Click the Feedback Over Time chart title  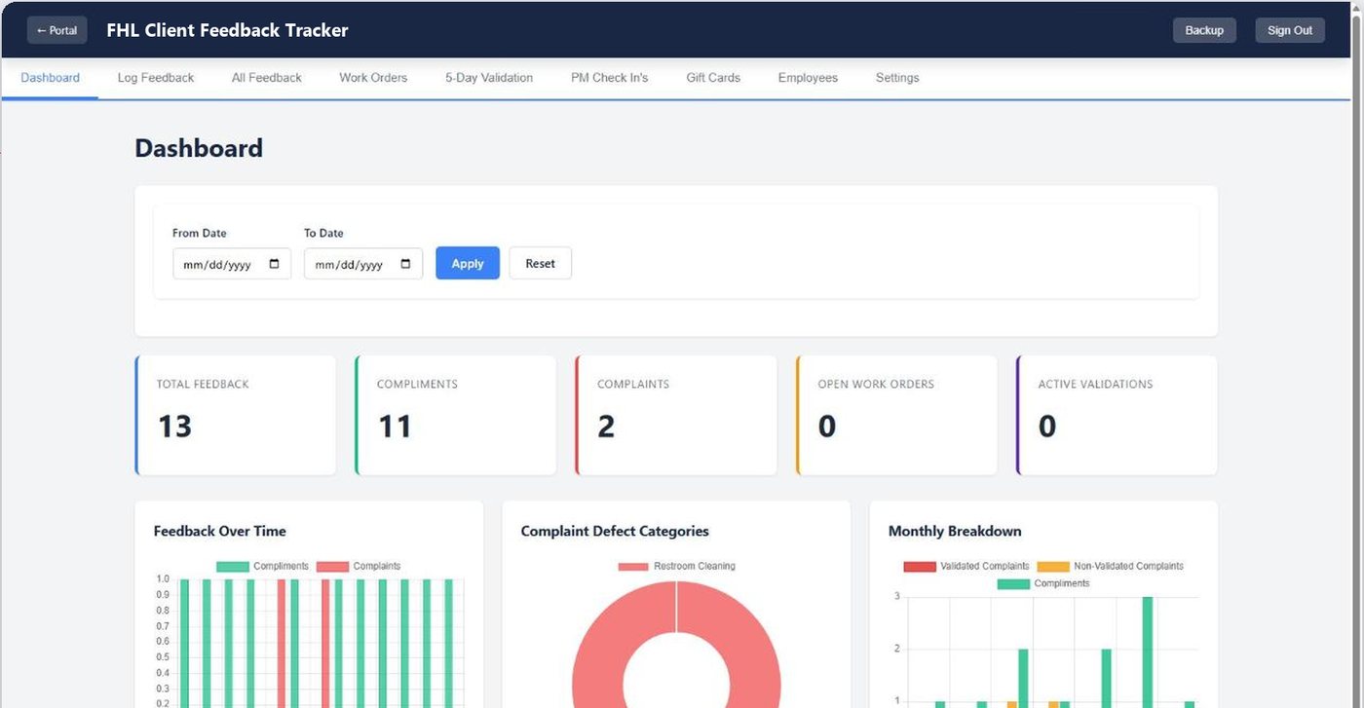point(220,531)
